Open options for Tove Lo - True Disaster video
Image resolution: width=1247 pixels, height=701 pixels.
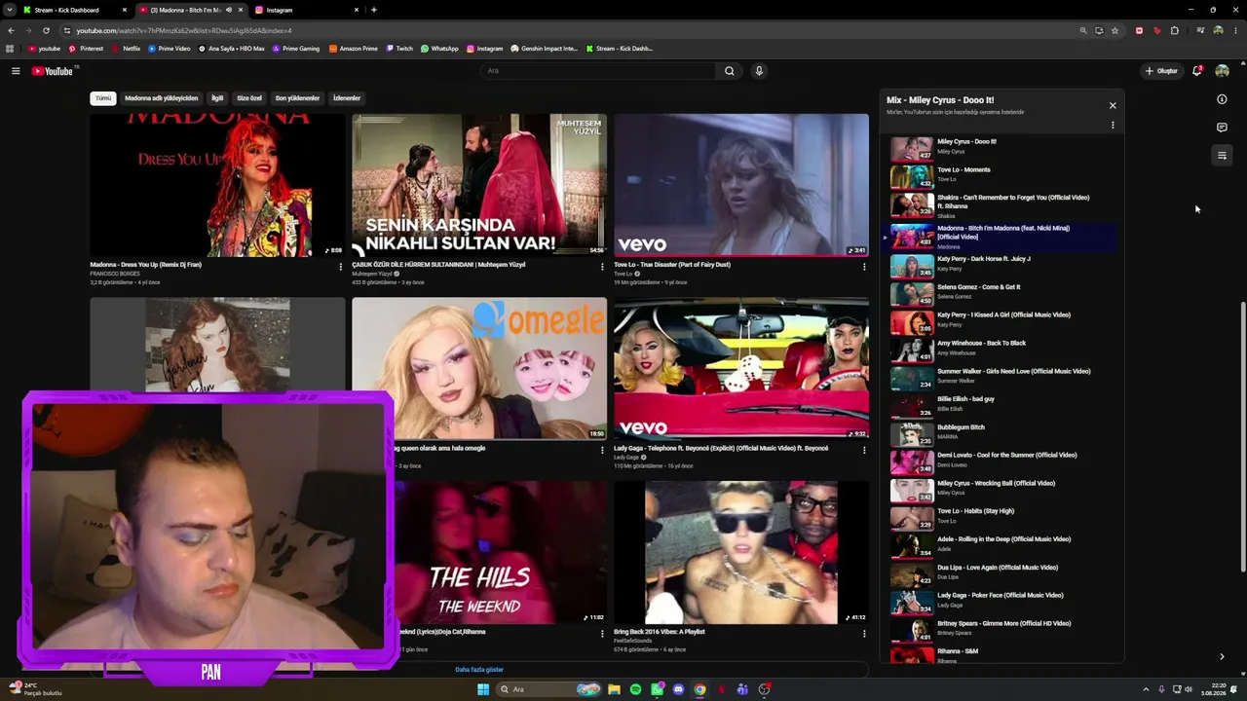pos(864,266)
